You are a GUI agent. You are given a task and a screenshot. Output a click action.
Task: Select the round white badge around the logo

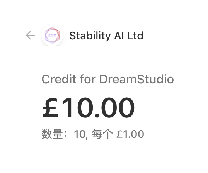tap(52, 35)
